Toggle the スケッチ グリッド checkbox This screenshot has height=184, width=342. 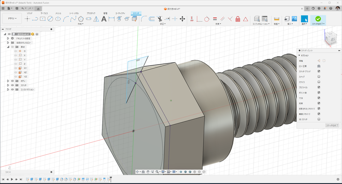319,71
